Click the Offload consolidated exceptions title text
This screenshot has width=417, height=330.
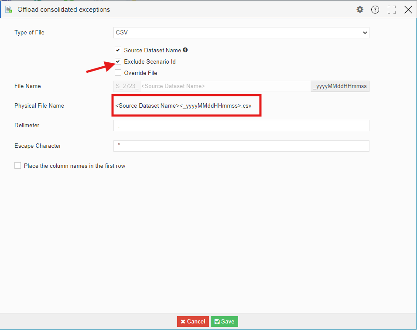(x=64, y=10)
